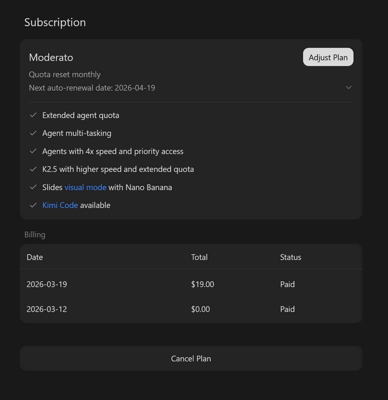
Task: Click the next auto-renewal date text
Action: pyautogui.click(x=92, y=88)
